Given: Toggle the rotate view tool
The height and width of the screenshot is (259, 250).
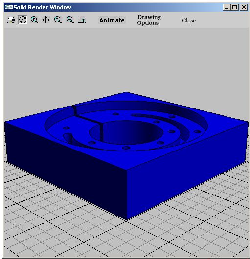Looking at the screenshot, I should (x=23, y=20).
